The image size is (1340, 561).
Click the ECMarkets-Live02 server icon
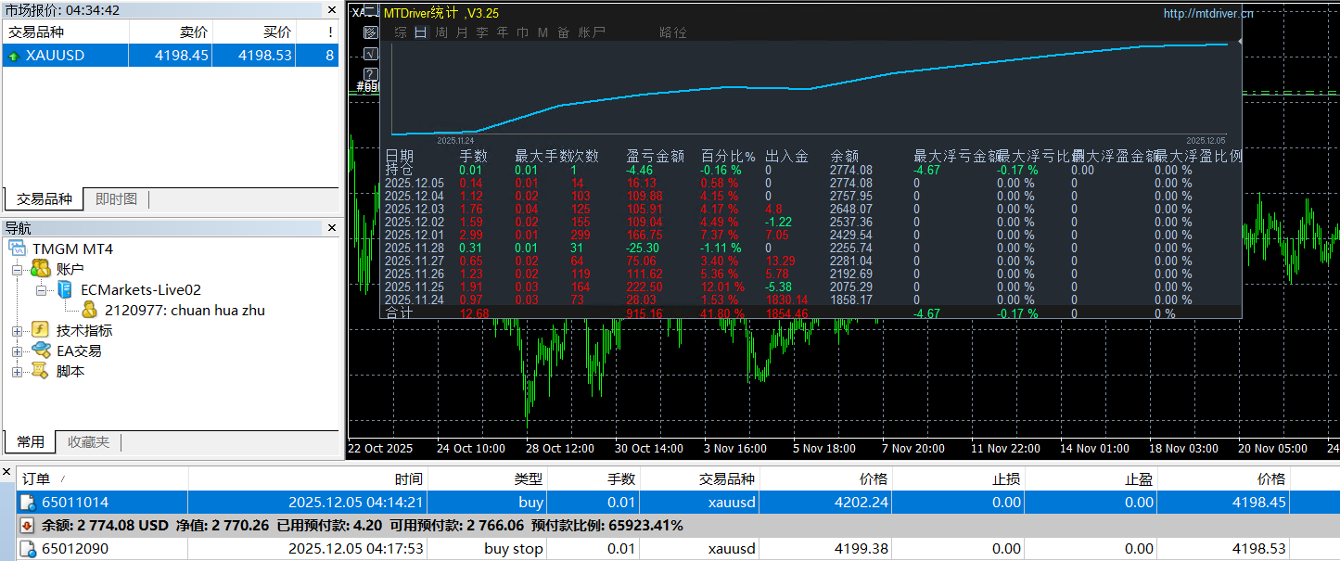point(65,289)
